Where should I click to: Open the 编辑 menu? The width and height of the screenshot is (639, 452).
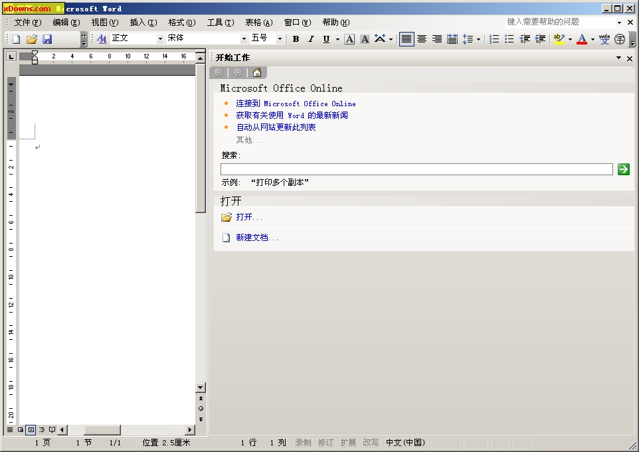click(x=66, y=23)
